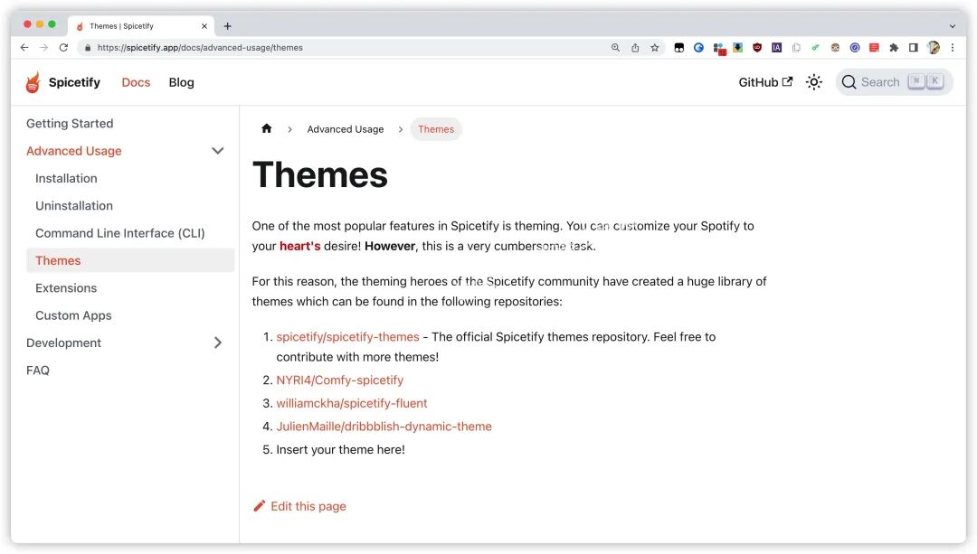Open the spicetify/spicetify-themes repository link

click(x=347, y=337)
